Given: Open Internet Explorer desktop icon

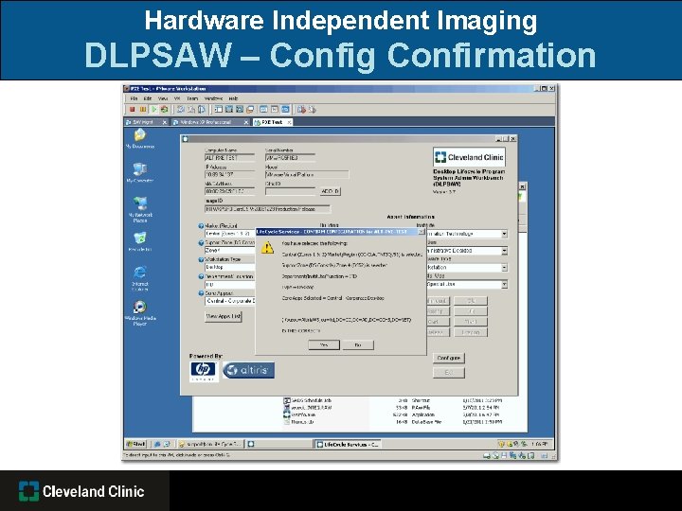Looking at the screenshot, I should point(139,278).
